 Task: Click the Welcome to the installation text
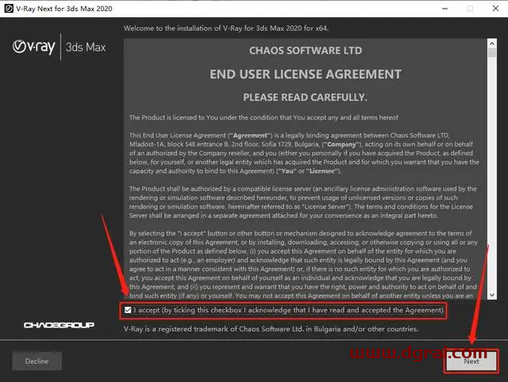pos(226,29)
